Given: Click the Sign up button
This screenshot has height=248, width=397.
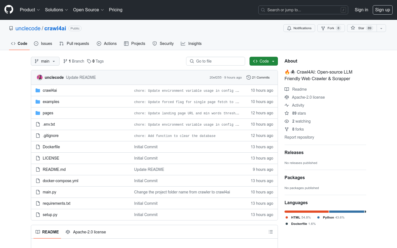Looking at the screenshot, I should coord(383,10).
